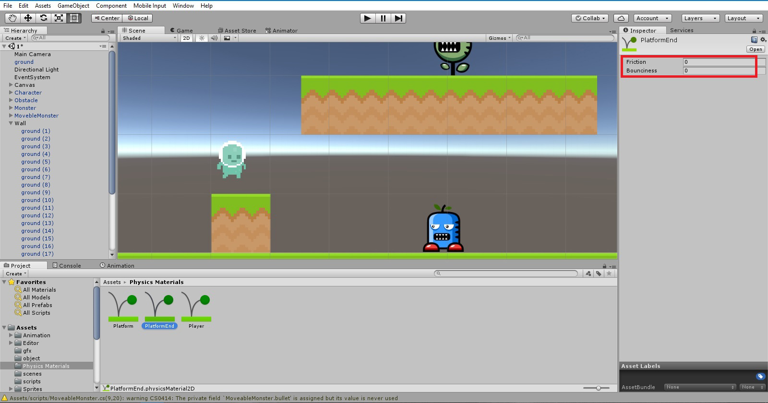Step one frame forward
Screen dimensions: 768x403
pyautogui.click(x=398, y=18)
